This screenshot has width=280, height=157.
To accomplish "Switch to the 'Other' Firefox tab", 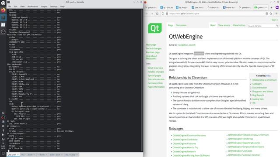I will [229, 7].
